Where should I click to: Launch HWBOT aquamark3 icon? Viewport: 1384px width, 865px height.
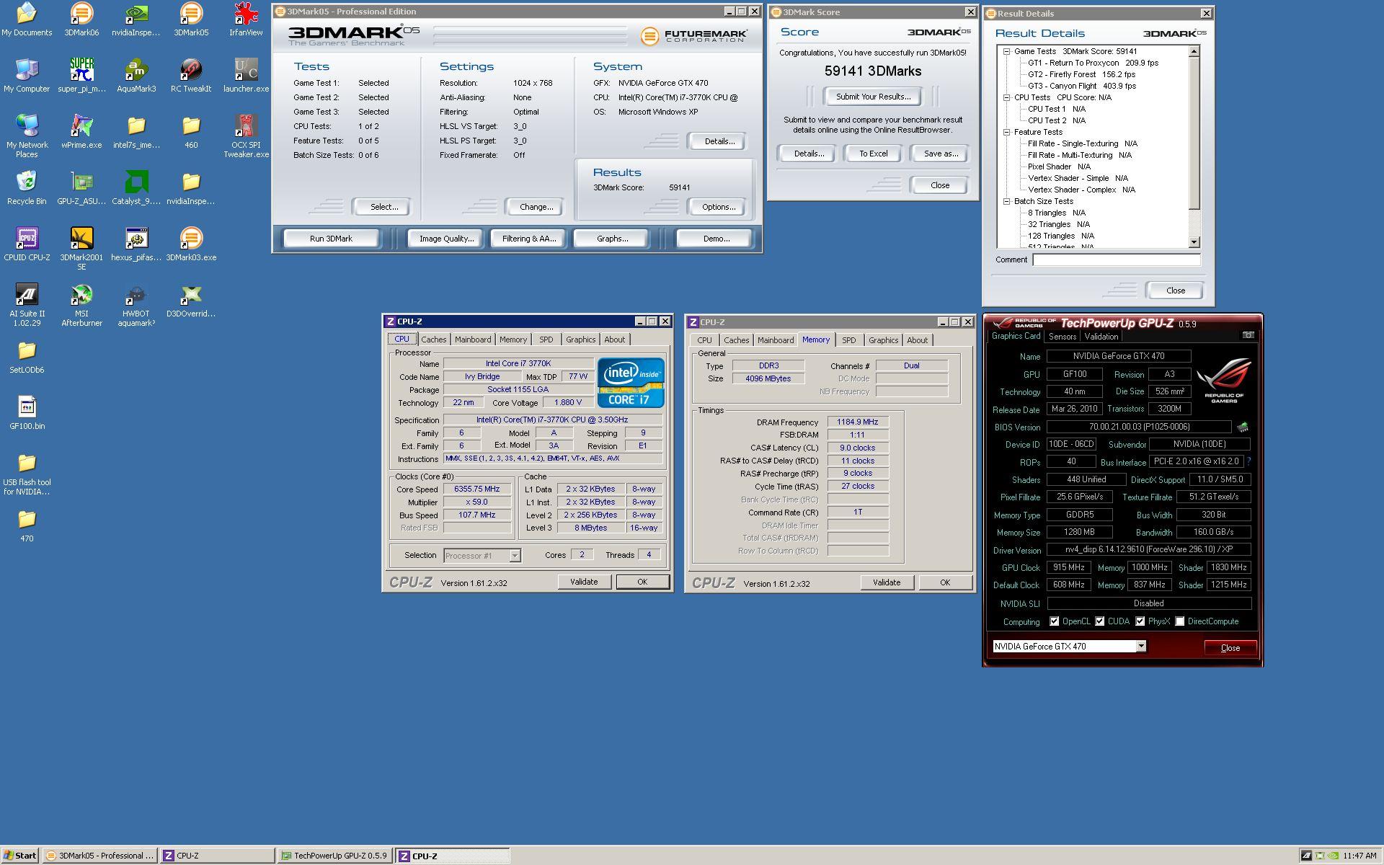click(x=136, y=305)
